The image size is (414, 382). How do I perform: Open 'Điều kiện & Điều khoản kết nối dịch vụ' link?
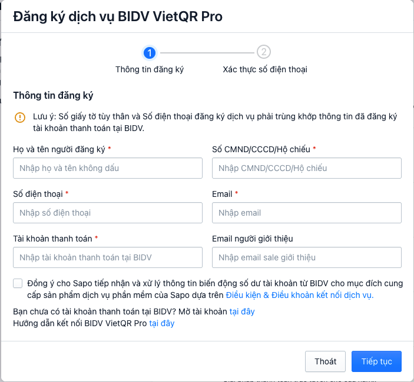300,295
